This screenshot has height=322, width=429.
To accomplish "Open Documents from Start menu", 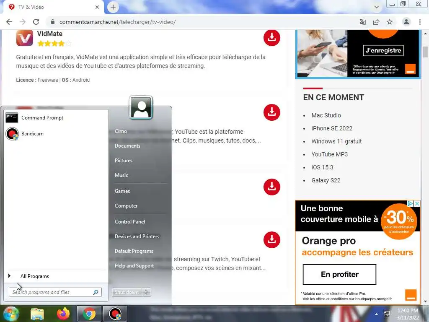I will (x=127, y=146).
